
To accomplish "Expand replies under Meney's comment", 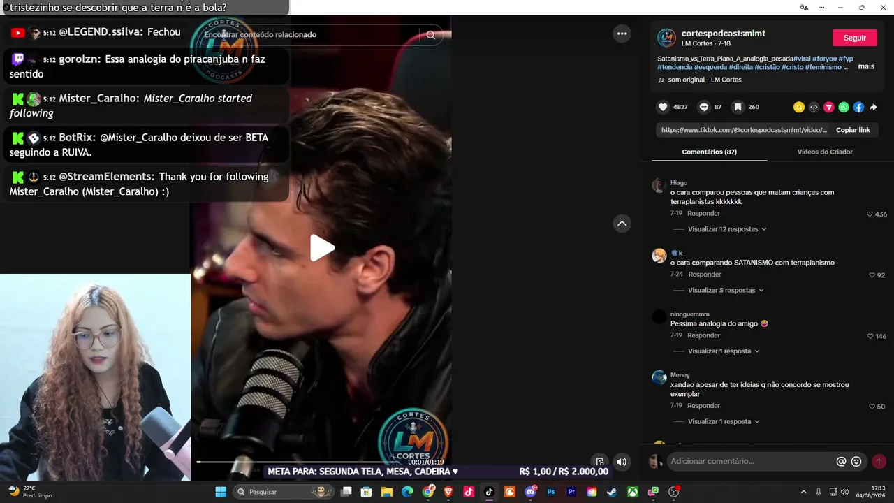I will click(724, 422).
